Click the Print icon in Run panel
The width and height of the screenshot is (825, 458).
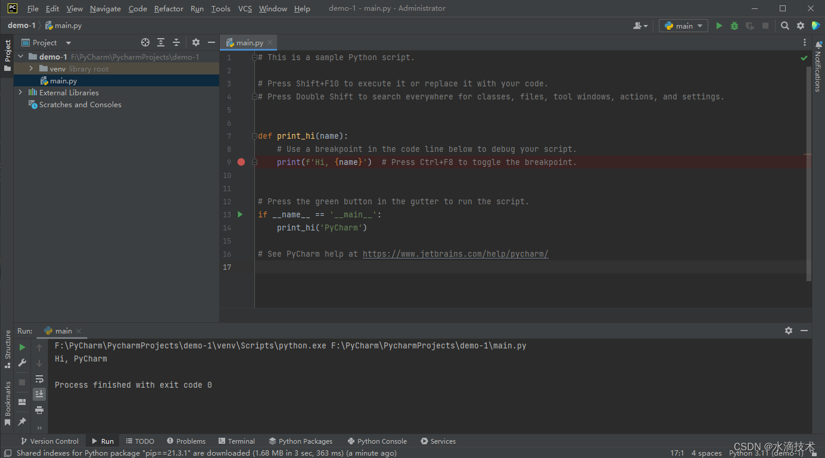click(39, 410)
